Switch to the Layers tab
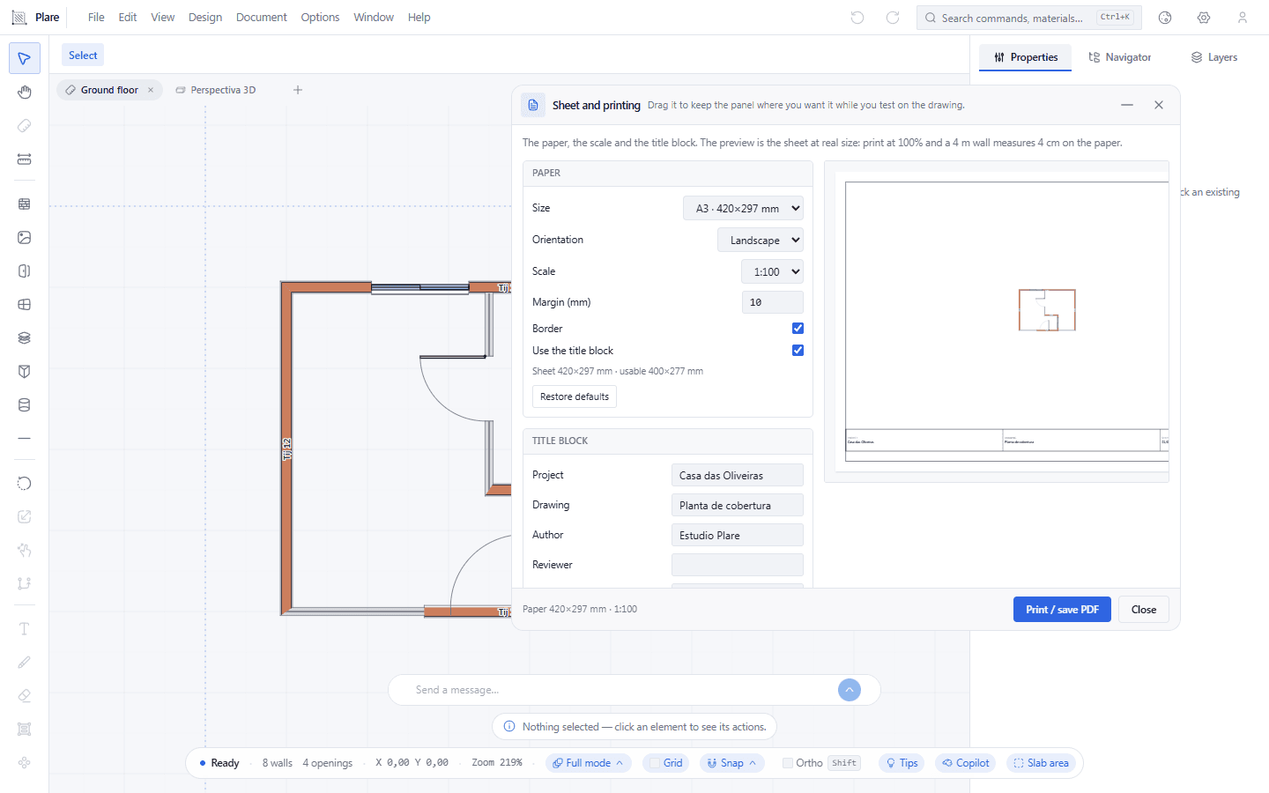The image size is (1269, 793). [x=1214, y=57]
